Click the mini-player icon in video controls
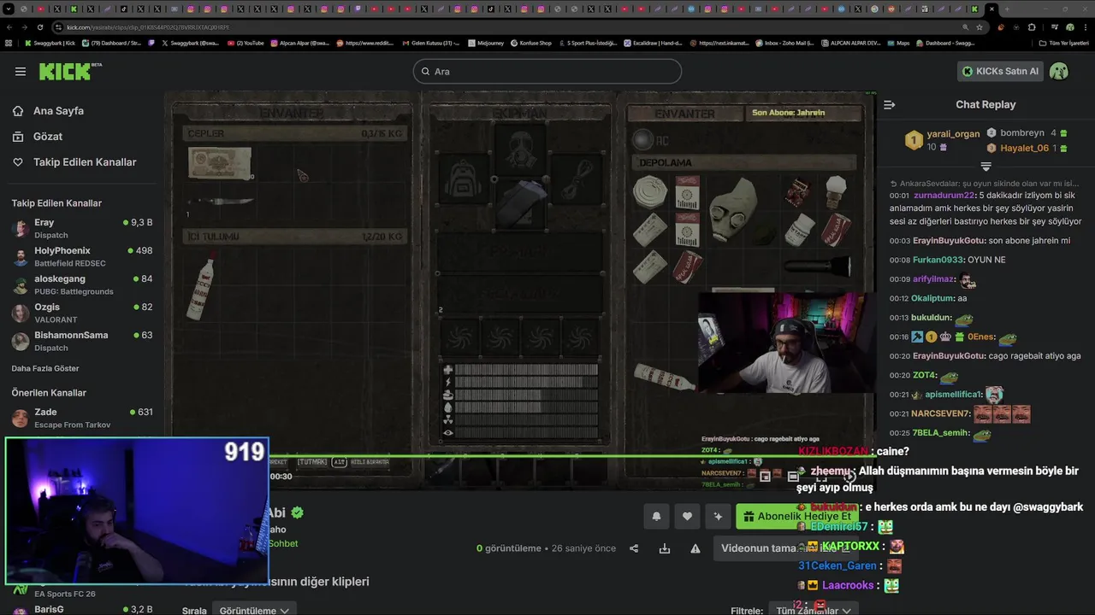The width and height of the screenshot is (1095, 615). pos(765,477)
